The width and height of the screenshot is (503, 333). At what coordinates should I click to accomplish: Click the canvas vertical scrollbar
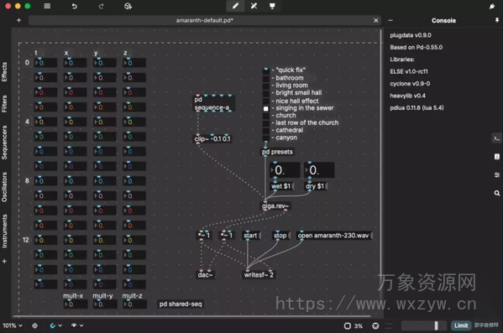click(x=381, y=173)
